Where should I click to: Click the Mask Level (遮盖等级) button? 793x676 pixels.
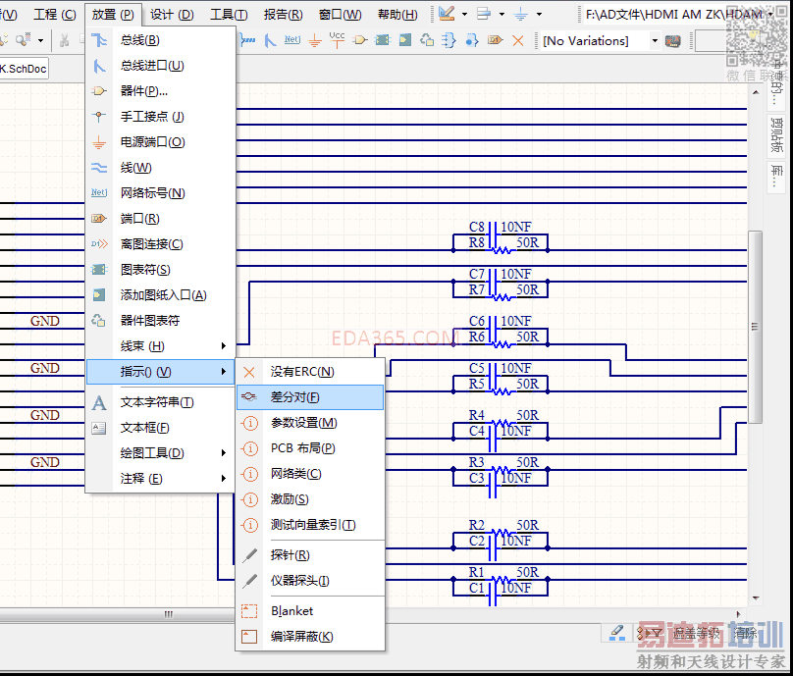pos(695,633)
